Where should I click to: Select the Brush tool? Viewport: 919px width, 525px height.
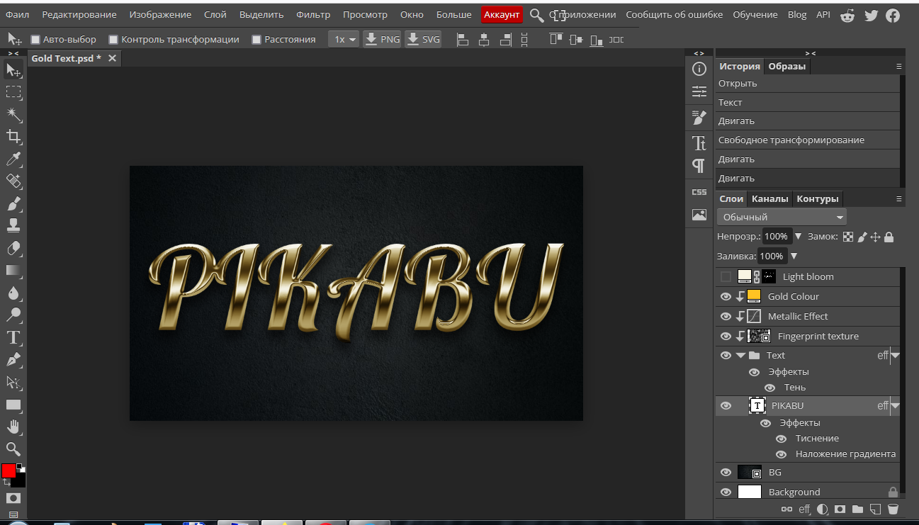(x=13, y=203)
